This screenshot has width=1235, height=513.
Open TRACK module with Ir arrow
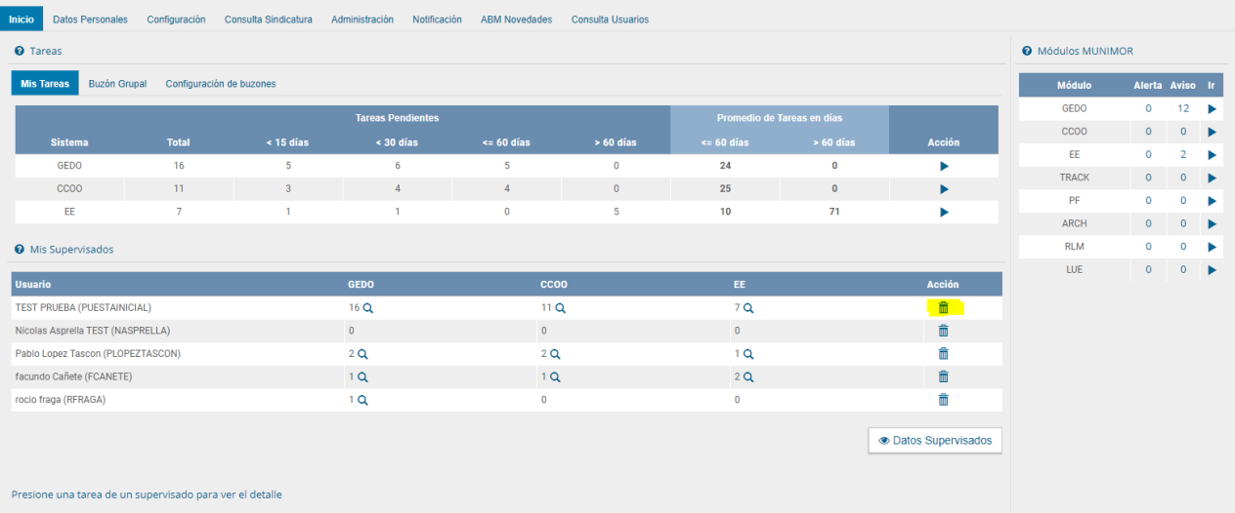[x=1212, y=178]
